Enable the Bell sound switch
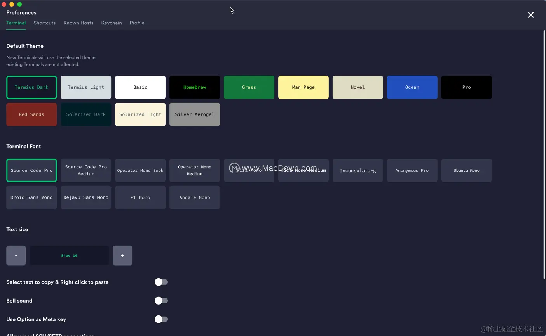546x336 pixels. (161, 301)
